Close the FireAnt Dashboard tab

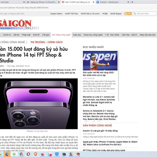(x=128, y=2)
